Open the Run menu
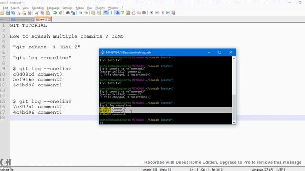 tap(90, 8)
